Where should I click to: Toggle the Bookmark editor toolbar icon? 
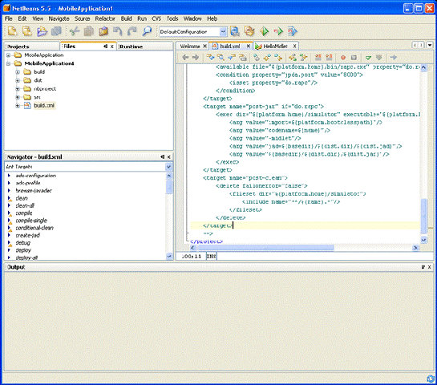coord(257,58)
